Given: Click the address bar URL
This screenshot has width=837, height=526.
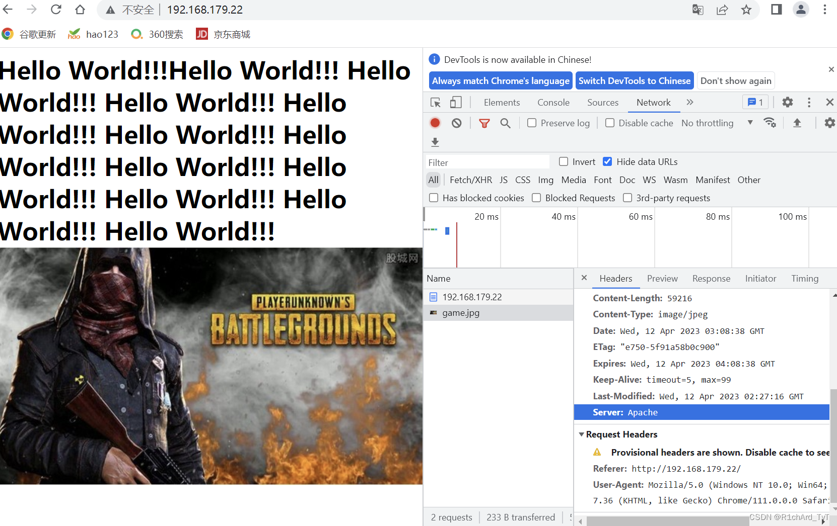Looking at the screenshot, I should [204, 10].
